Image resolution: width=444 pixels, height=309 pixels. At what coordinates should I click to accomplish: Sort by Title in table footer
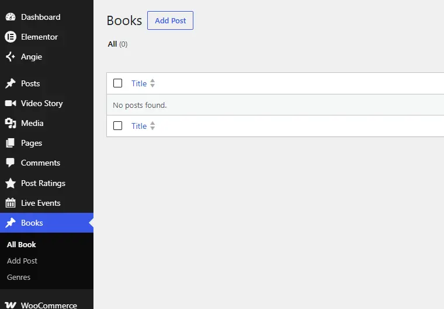(x=139, y=126)
